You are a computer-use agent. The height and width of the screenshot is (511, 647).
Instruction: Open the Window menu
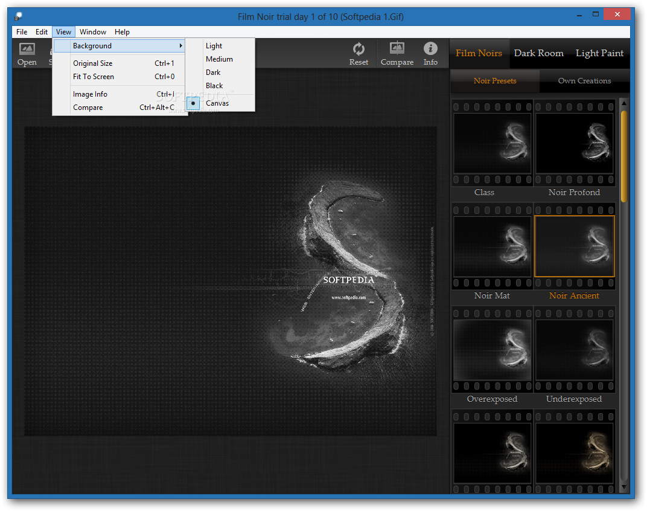[93, 32]
